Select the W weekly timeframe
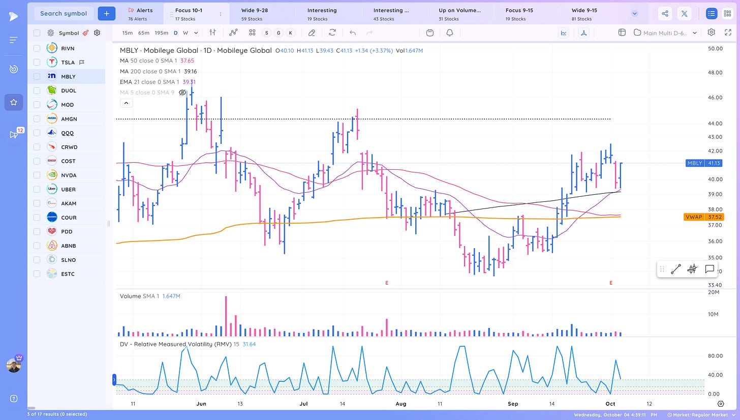Viewport: 740px width, 420px height. 186,33
